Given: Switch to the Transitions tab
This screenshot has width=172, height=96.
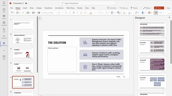Looking at the screenshot, I should pyautogui.click(x=48, y=8).
